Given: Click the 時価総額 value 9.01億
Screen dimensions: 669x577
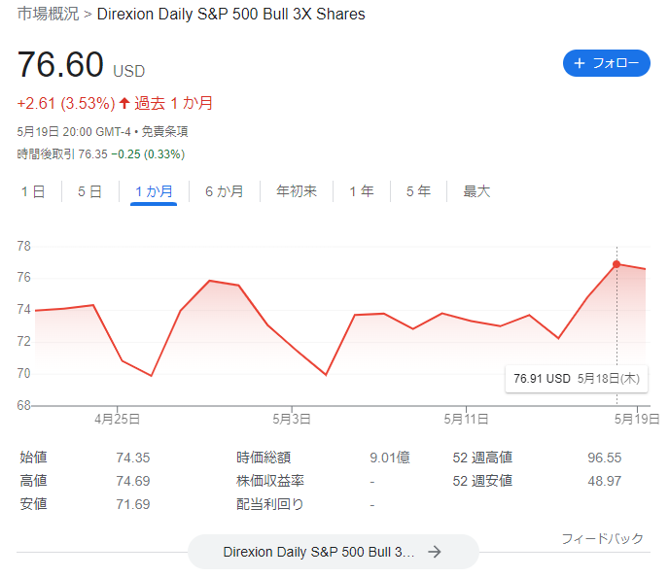Looking at the screenshot, I should coord(390,458).
